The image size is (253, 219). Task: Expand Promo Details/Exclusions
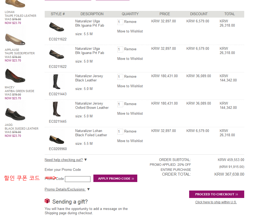pyautogui.click(x=65, y=189)
